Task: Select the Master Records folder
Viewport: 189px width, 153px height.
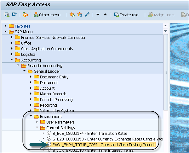Action: (53, 94)
